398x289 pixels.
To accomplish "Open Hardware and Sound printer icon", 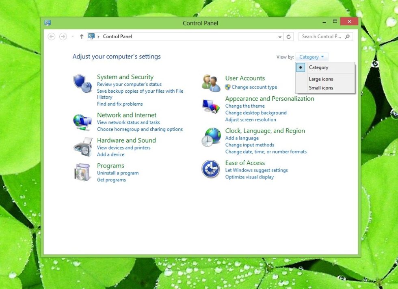I will pos(82,146).
